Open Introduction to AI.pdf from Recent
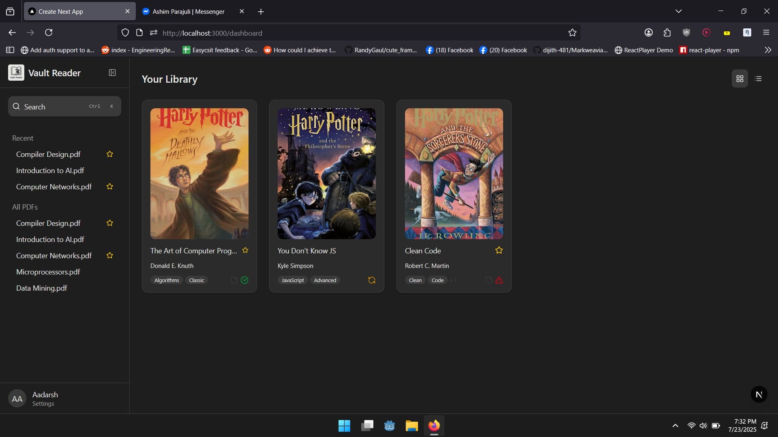 [50, 171]
